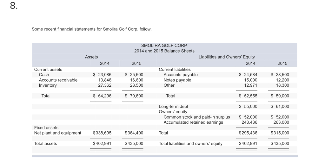
Task: Click the Other liabilities row label
Action: pyautogui.click(x=169, y=85)
